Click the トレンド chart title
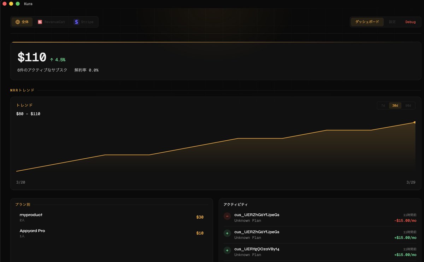424x262 pixels. [24, 105]
